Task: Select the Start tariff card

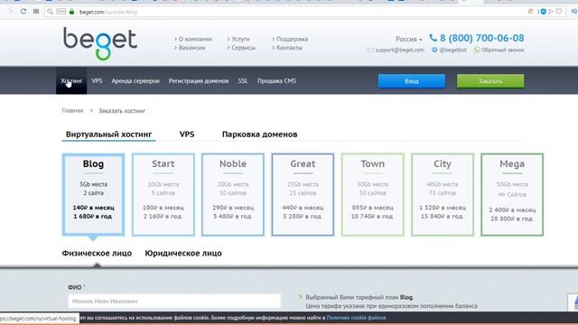Action: click(163, 195)
